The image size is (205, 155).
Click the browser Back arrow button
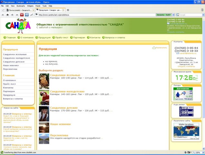[x=8, y=15]
